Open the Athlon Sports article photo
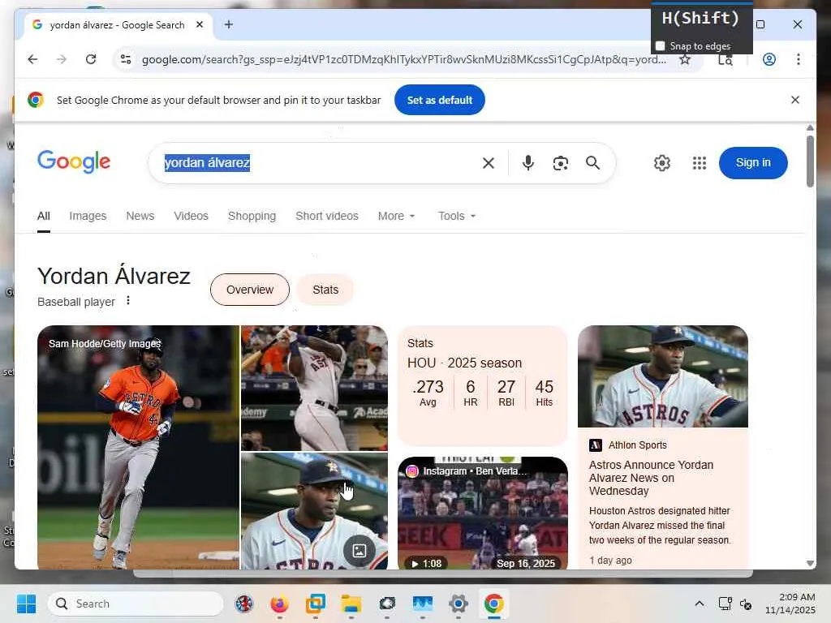This screenshot has height=623, width=831. coord(662,376)
